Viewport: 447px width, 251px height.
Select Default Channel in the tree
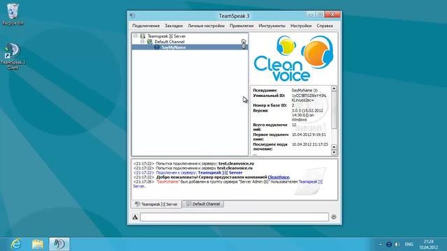(x=169, y=42)
